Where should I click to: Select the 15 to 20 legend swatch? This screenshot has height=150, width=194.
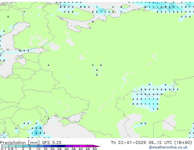coord(48,146)
